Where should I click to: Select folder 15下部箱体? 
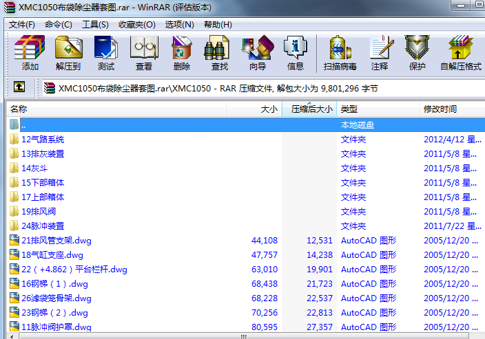click(x=43, y=182)
